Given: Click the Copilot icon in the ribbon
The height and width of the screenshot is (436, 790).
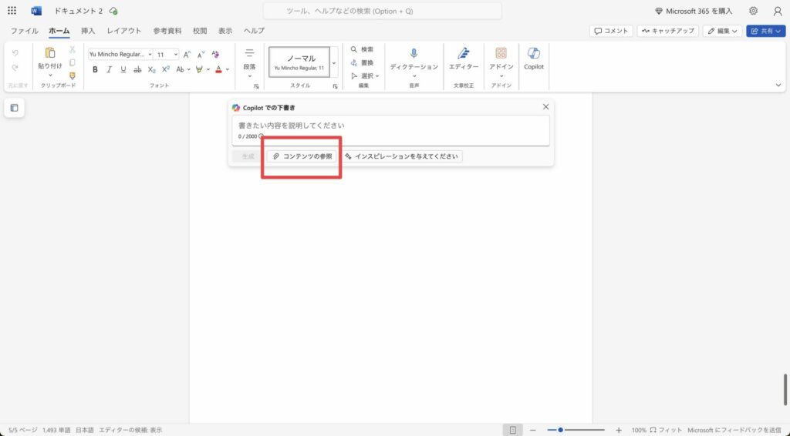Looking at the screenshot, I should pos(533,58).
